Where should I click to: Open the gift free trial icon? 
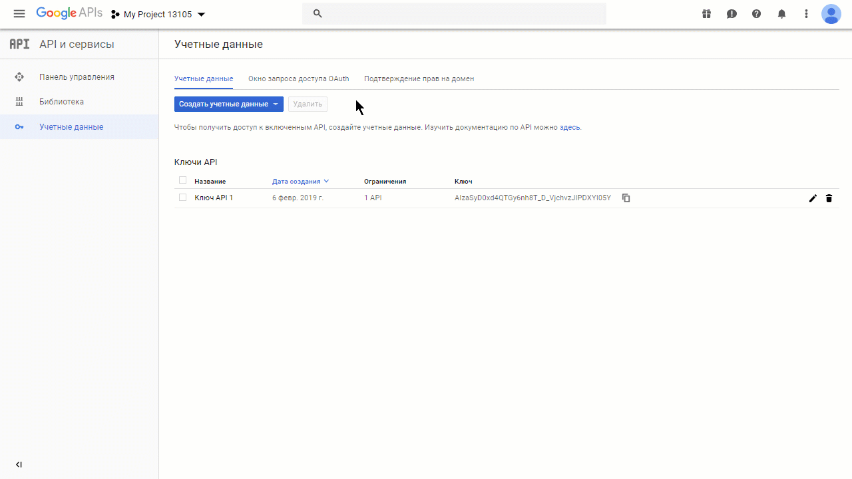706,14
